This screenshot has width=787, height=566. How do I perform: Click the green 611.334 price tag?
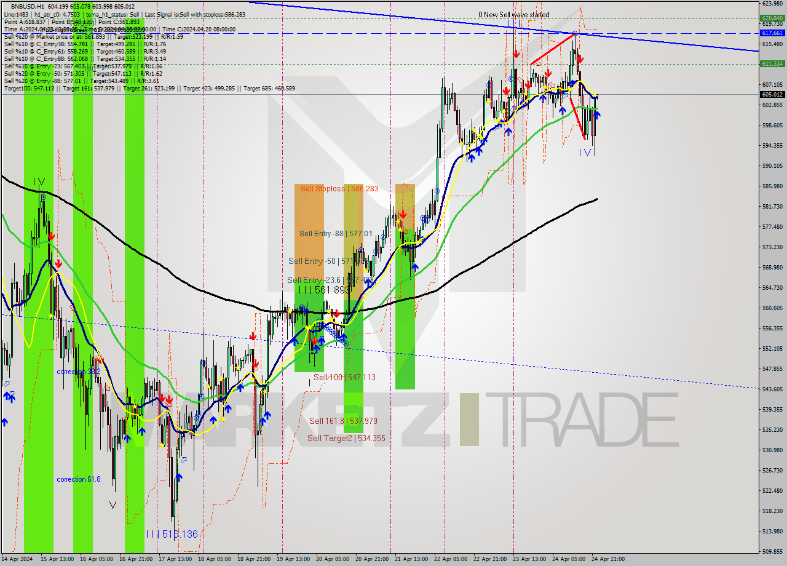coord(772,64)
